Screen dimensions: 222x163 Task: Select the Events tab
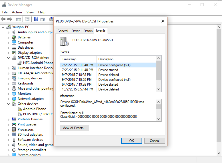coord(101,30)
